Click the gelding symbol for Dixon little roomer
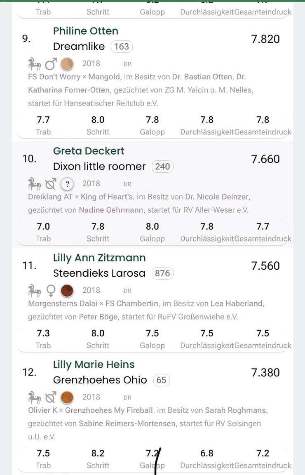The image size is (305, 475). [51, 183]
